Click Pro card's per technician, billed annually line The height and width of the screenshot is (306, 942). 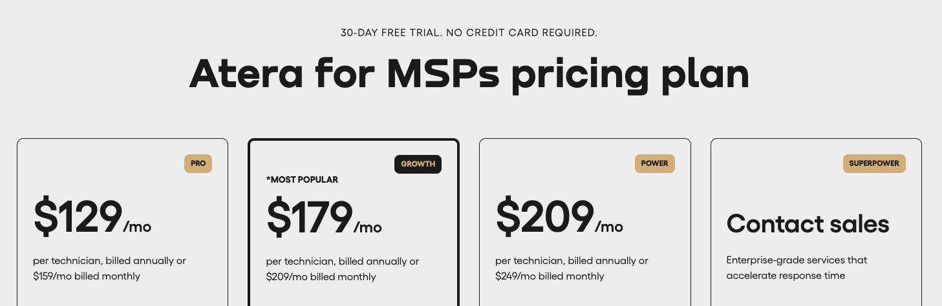coord(109,261)
